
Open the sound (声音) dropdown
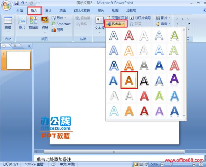click(x=163, y=24)
